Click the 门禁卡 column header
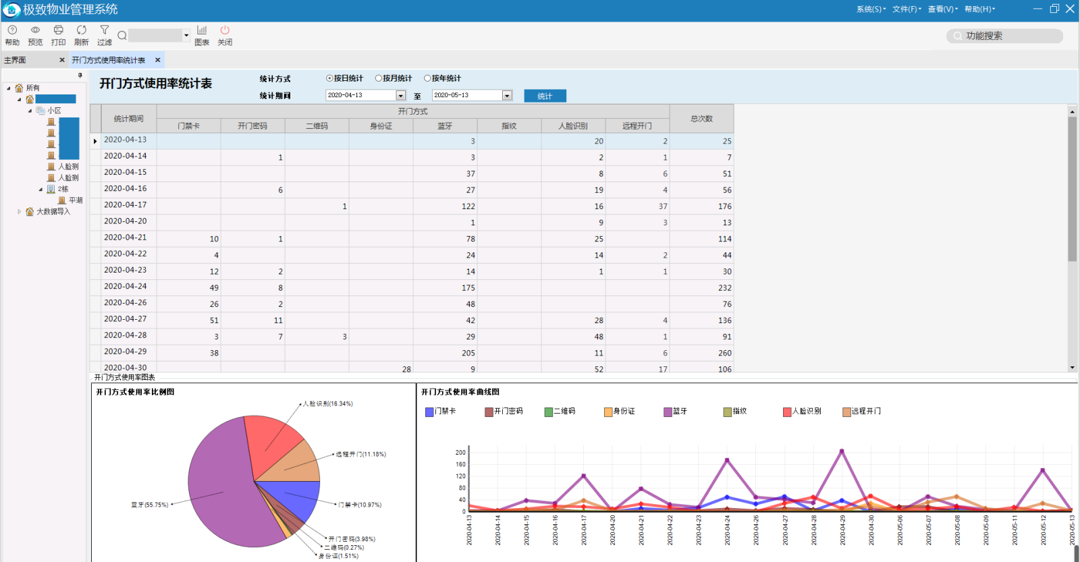The width and height of the screenshot is (1080, 562). [188, 126]
